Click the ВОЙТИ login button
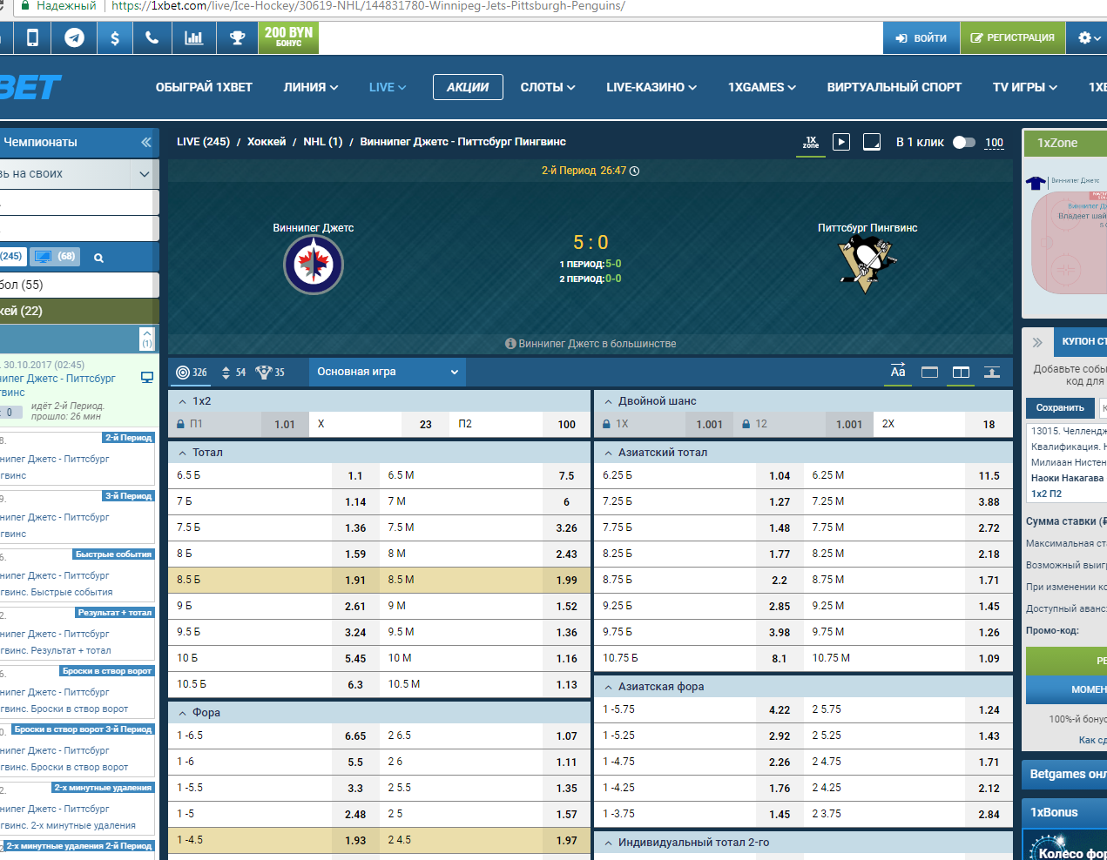 (x=921, y=37)
